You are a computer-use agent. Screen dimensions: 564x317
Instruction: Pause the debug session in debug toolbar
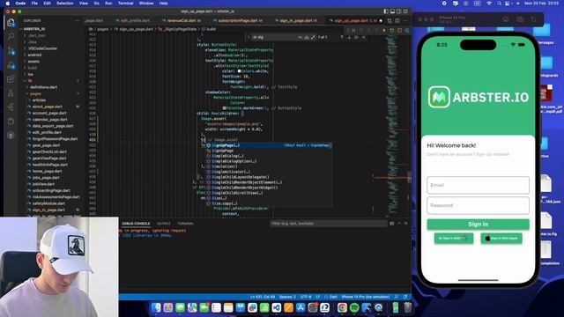click(x=353, y=30)
